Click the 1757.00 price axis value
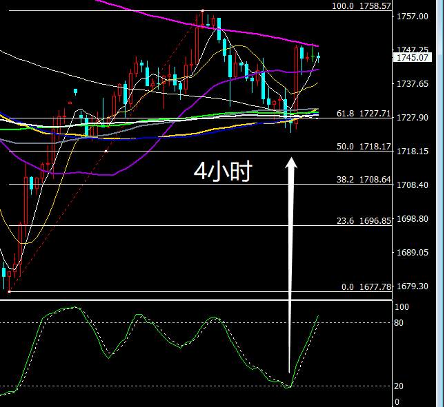The width and height of the screenshot is (445, 407). pos(412,17)
